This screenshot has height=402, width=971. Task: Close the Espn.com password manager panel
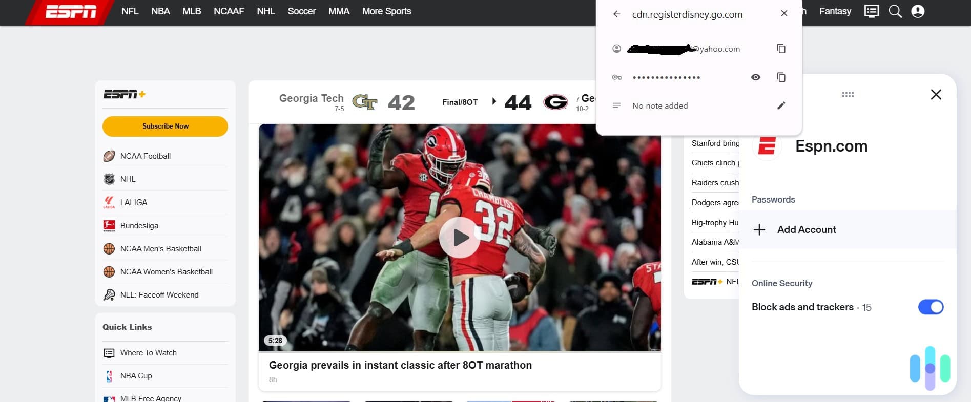point(936,95)
